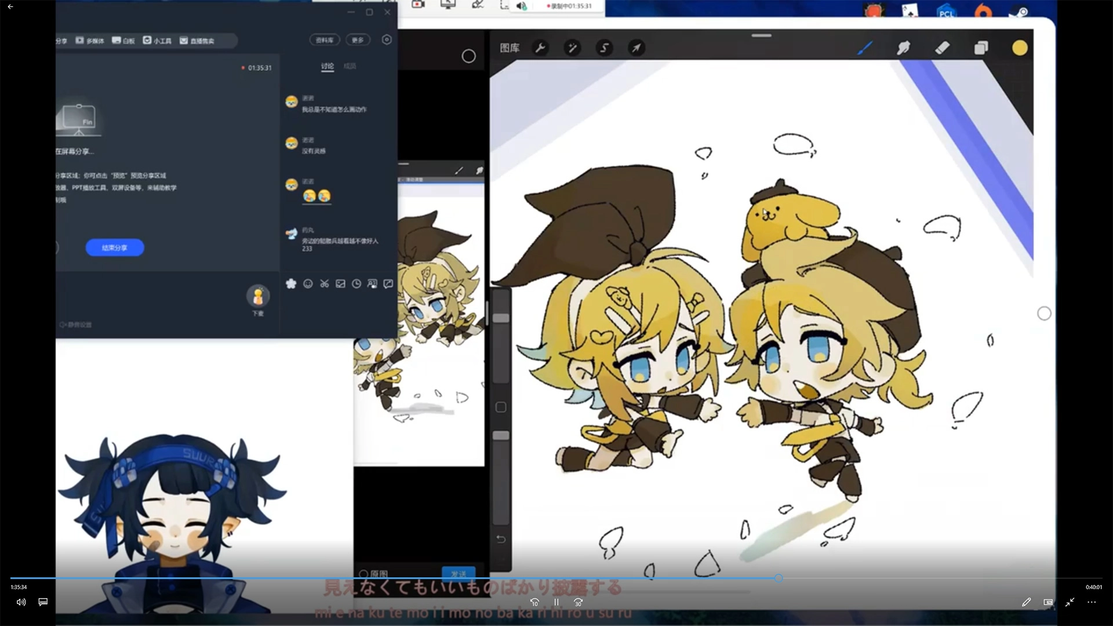Click the scissors screenshot icon in chat
This screenshot has width=1113, height=626.
tap(324, 283)
